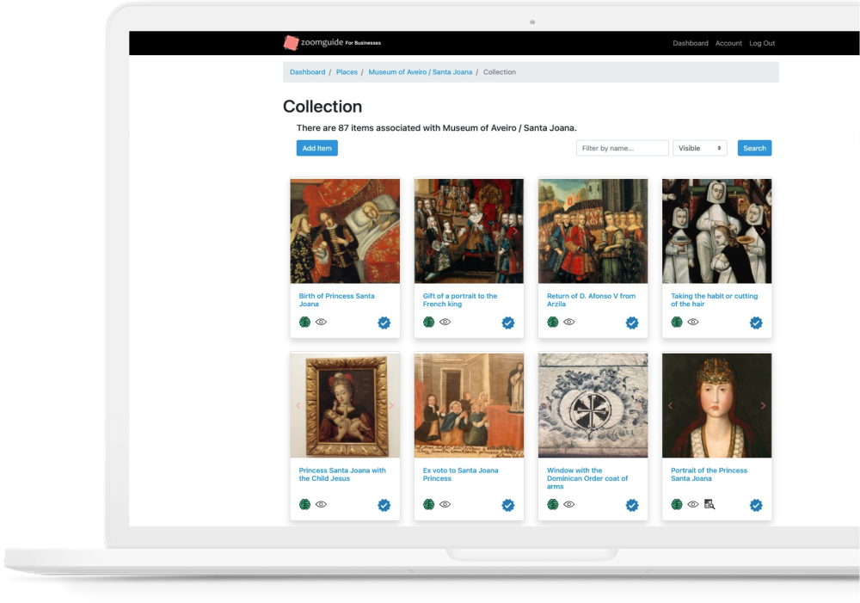This screenshot has height=603, width=860.
Task: Click next image arrow on Portrait of the Princess thumbnail
Action: coord(763,405)
